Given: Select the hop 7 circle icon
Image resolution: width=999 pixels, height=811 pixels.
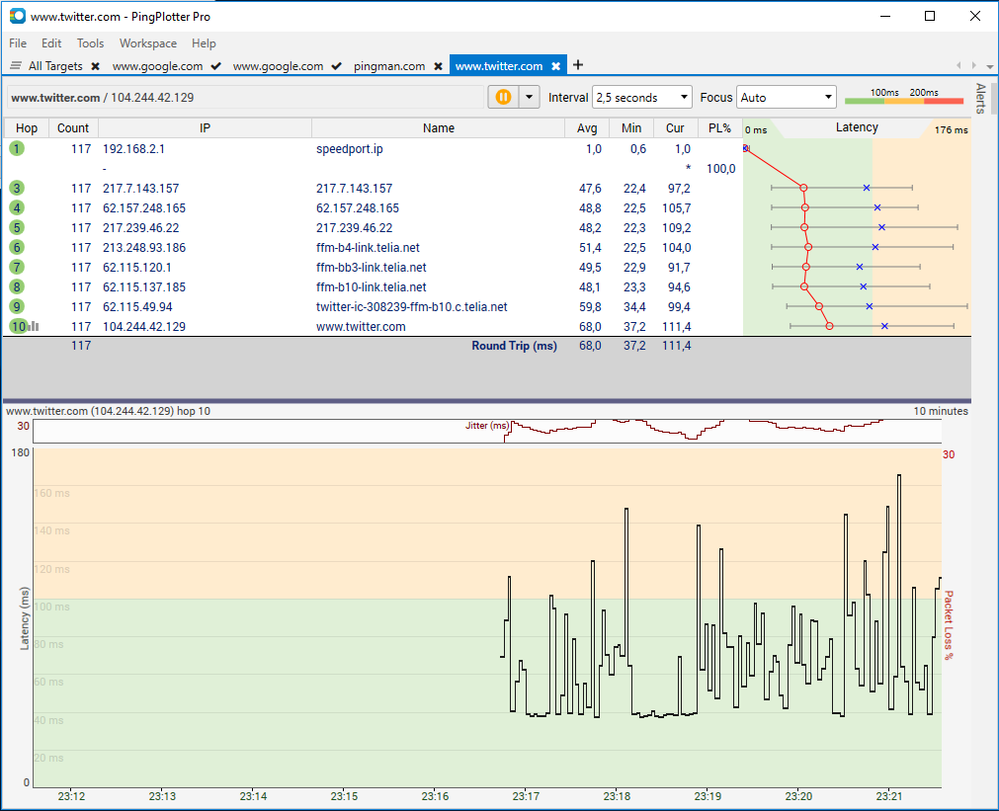Looking at the screenshot, I should (17, 267).
